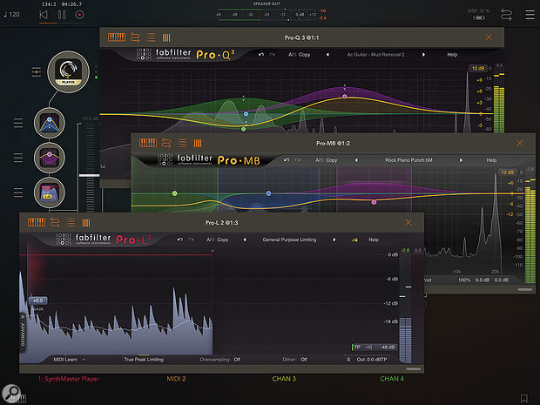Toggle TP metering button in Pro-L 2

click(357, 348)
